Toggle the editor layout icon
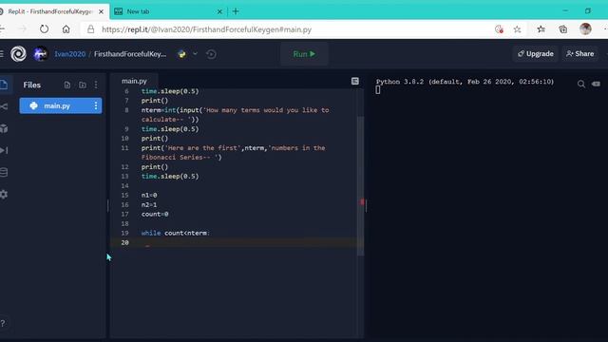The image size is (608, 342). click(x=354, y=81)
